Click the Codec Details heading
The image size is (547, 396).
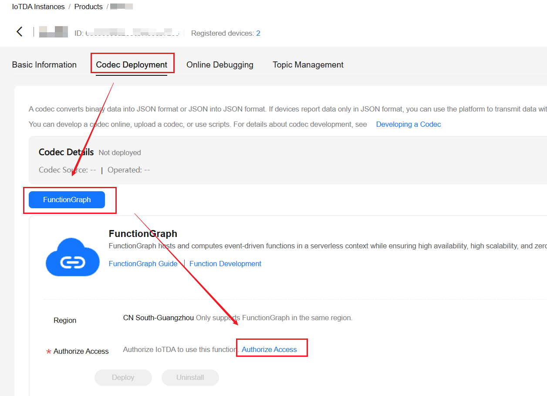(x=66, y=152)
